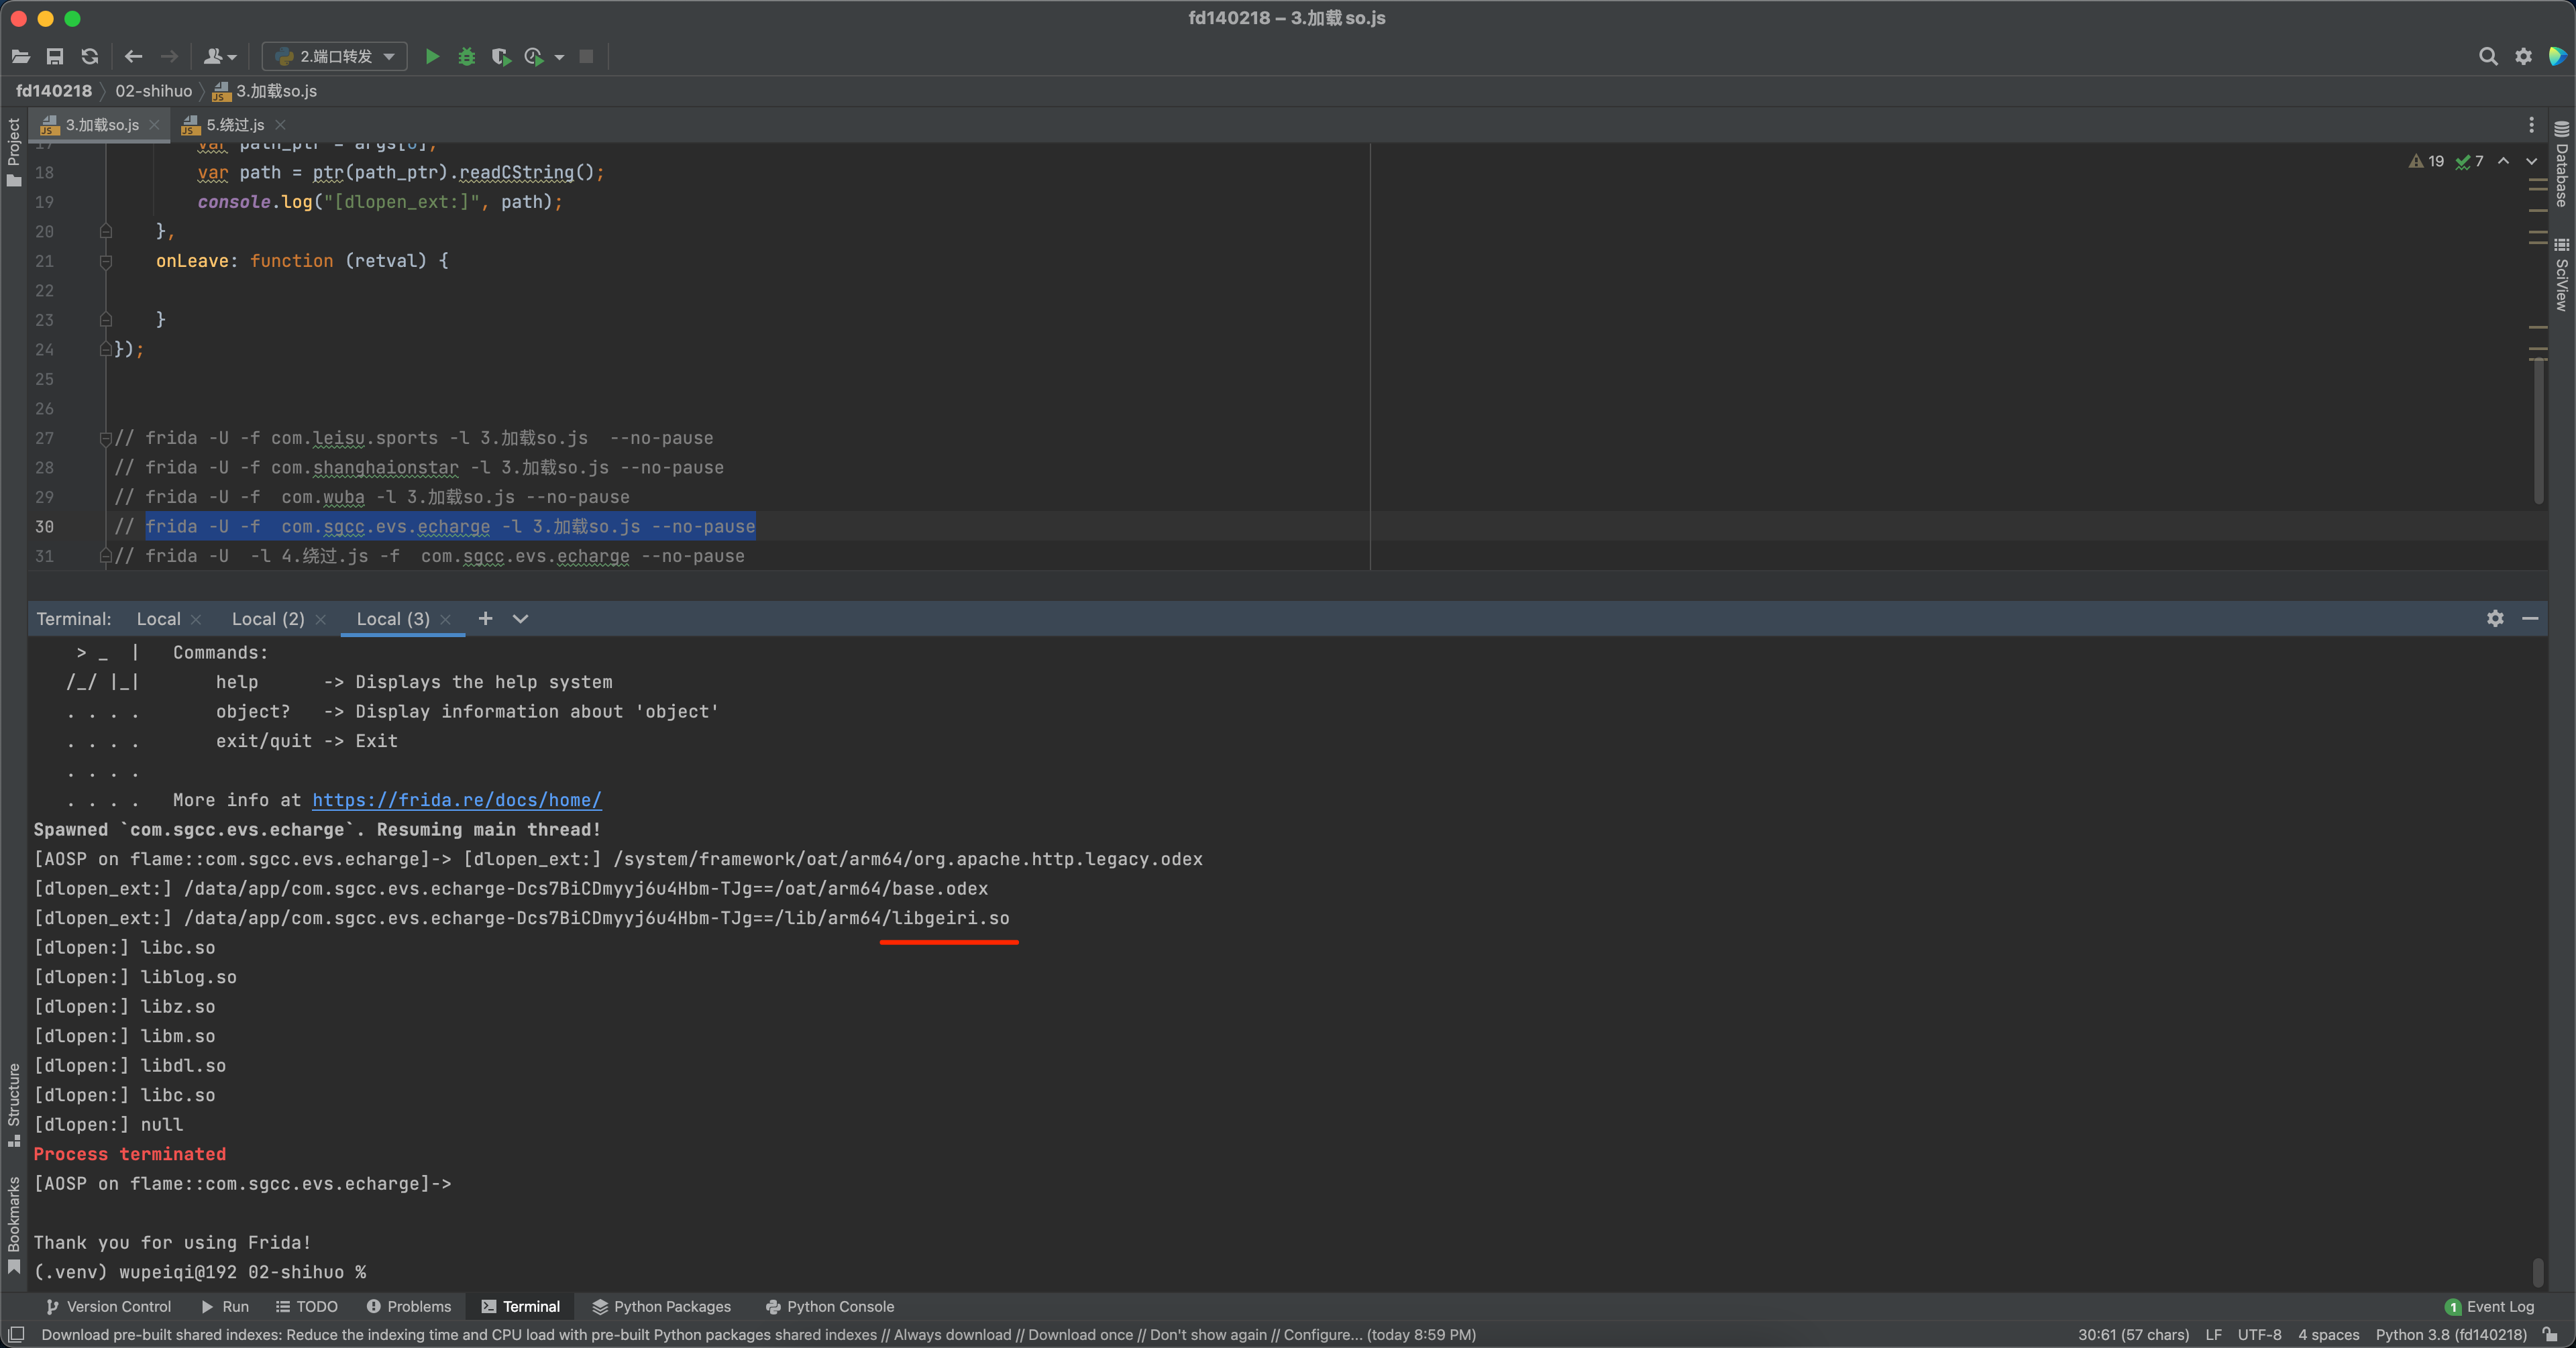
Task: Collapse the comment block fold at line 27
Action: click(x=106, y=439)
